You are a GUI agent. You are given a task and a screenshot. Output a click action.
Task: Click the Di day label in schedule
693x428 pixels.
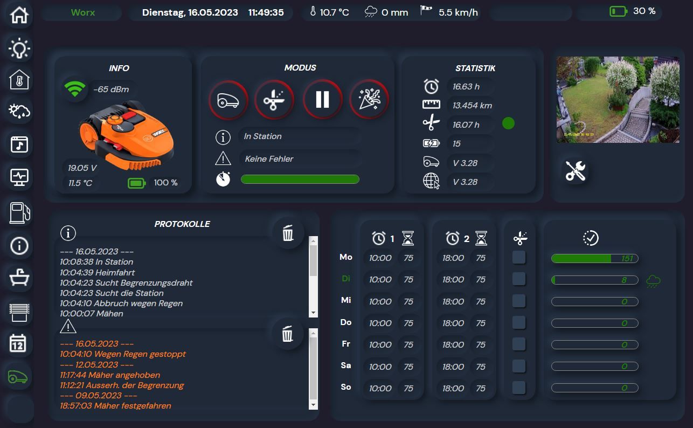(x=346, y=279)
